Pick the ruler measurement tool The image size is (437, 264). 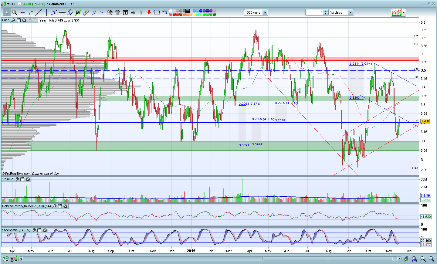pos(86,12)
